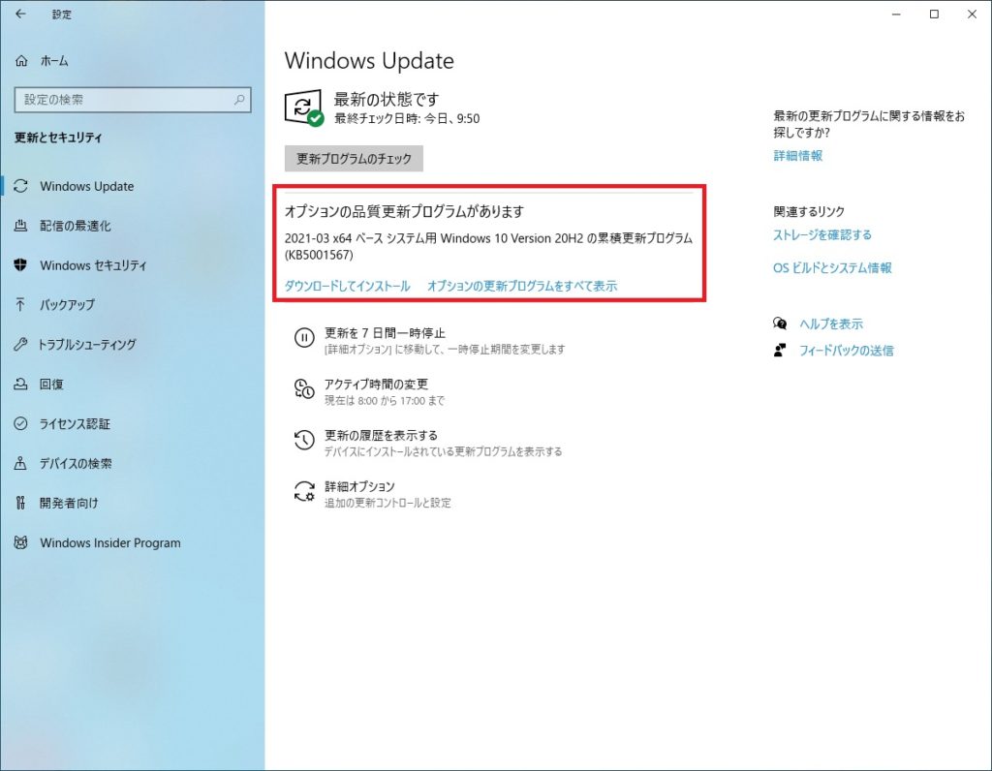This screenshot has height=771, width=992.
Task: Click ダウンロードしてインストール link
Action: 348,286
